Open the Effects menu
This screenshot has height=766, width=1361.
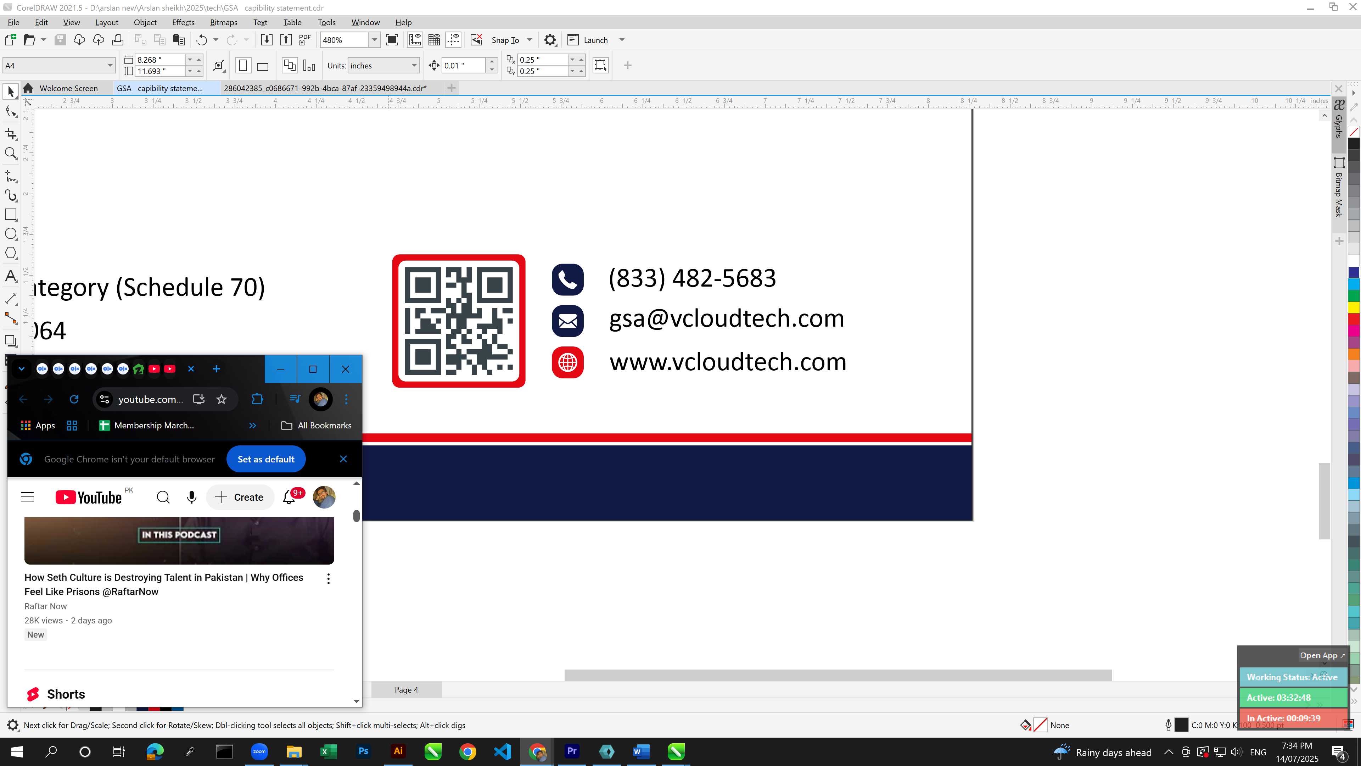click(183, 22)
